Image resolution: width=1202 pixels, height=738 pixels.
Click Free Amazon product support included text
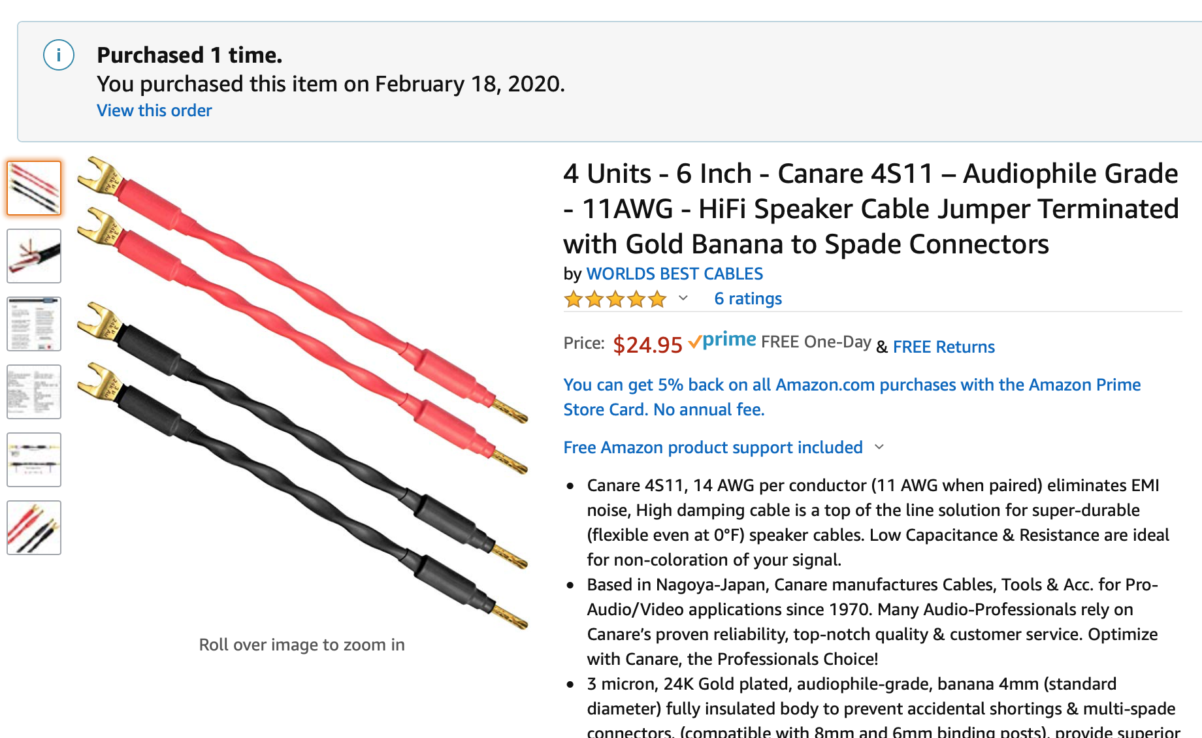pyautogui.click(x=713, y=447)
